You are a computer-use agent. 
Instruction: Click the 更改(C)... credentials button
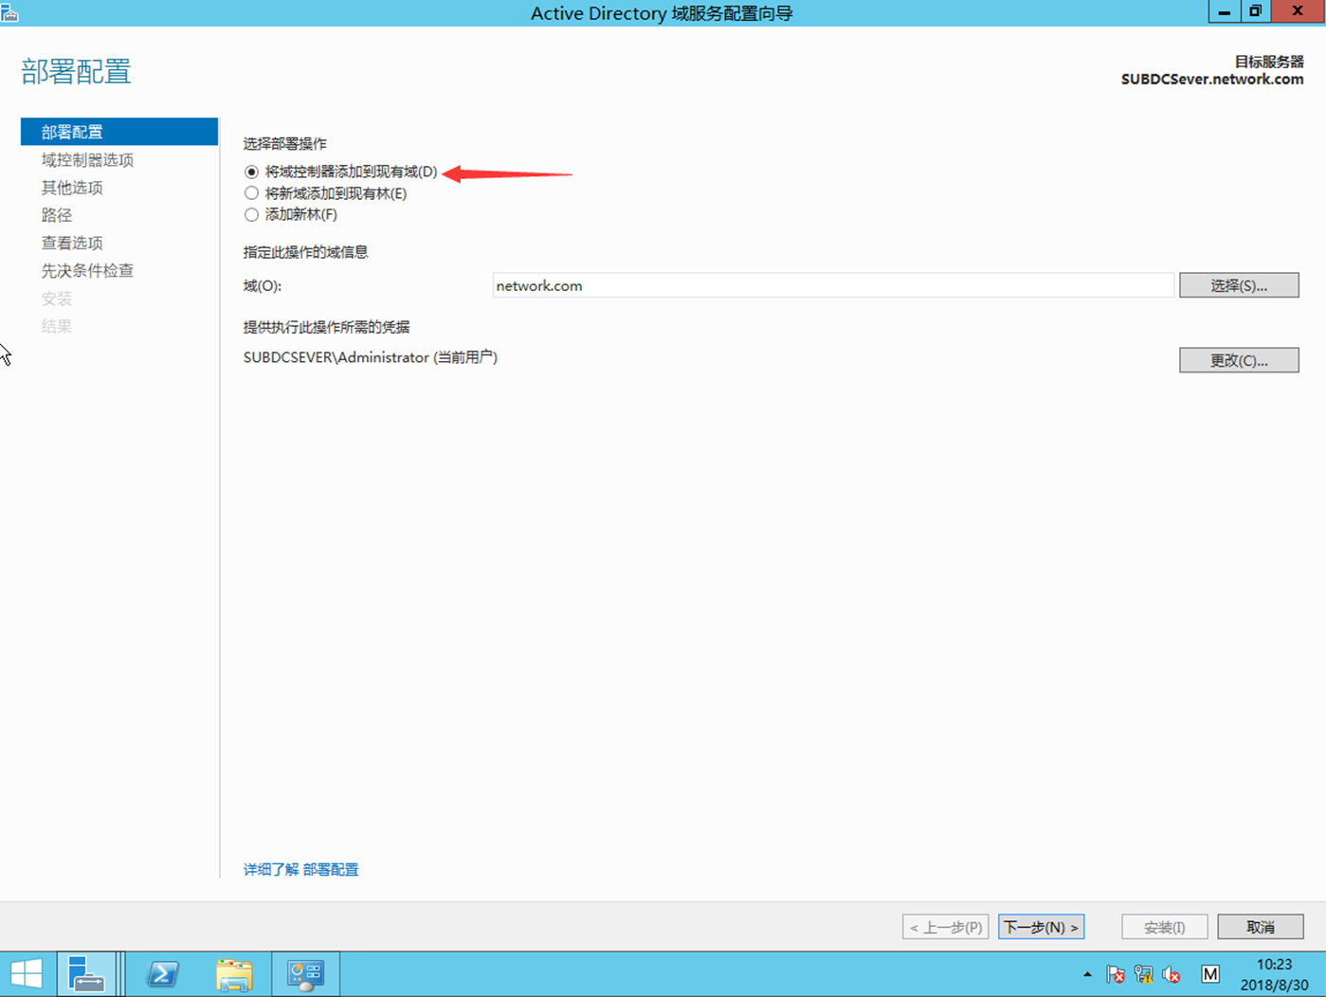click(x=1239, y=360)
